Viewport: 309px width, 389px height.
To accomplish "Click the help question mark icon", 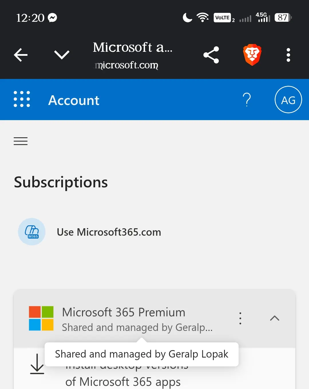I will click(x=247, y=100).
